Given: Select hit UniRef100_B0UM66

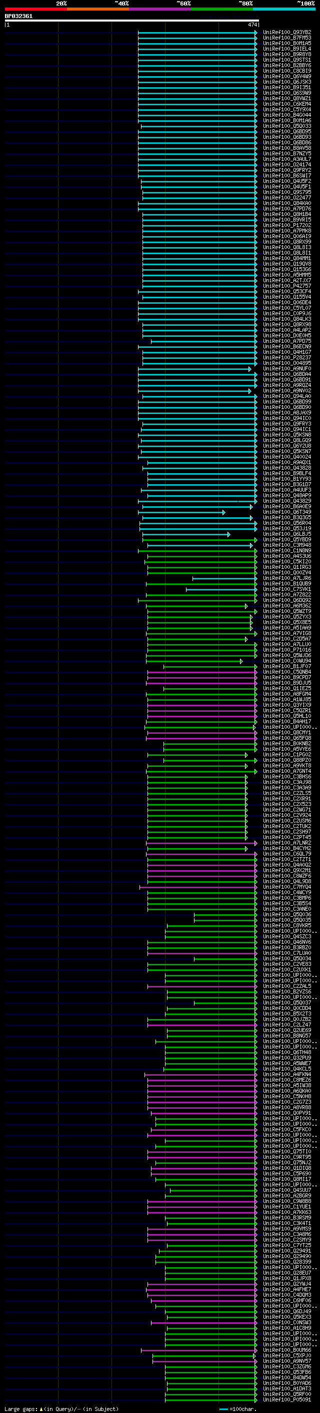Looking at the screenshot, I should pos(286,1350).
